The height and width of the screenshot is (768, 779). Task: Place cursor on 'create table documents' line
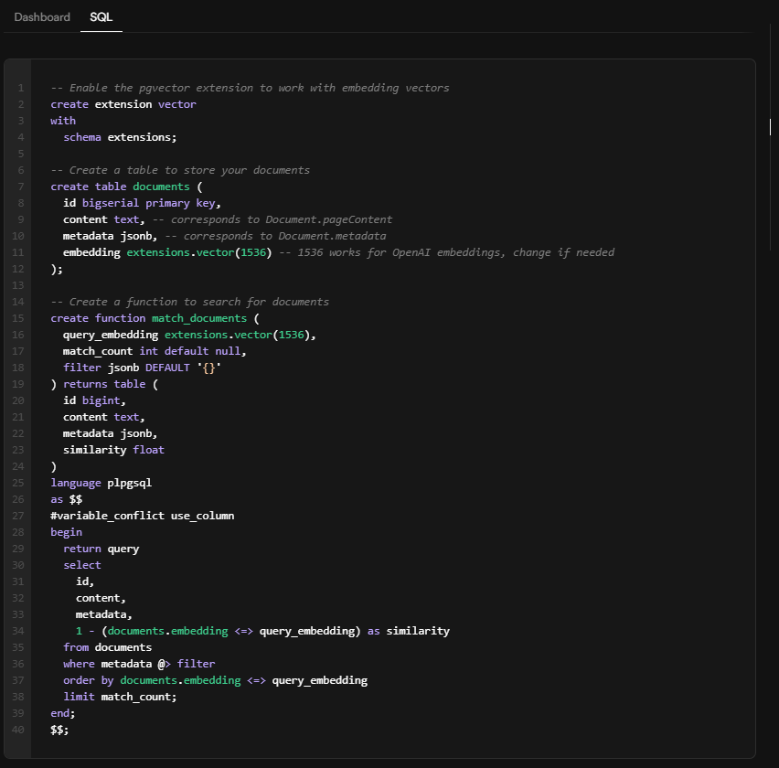click(119, 187)
